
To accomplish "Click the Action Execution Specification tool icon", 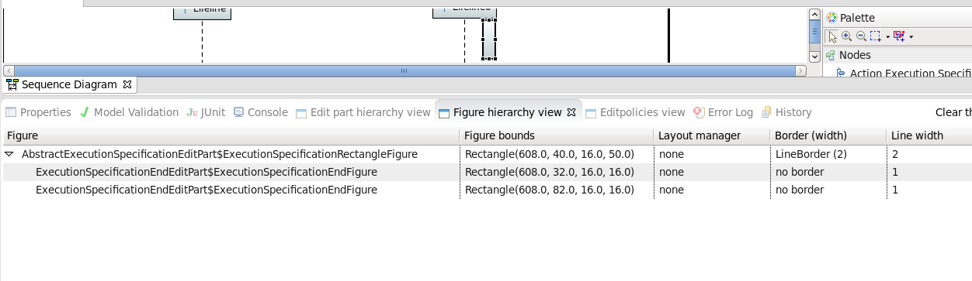I will [841, 73].
